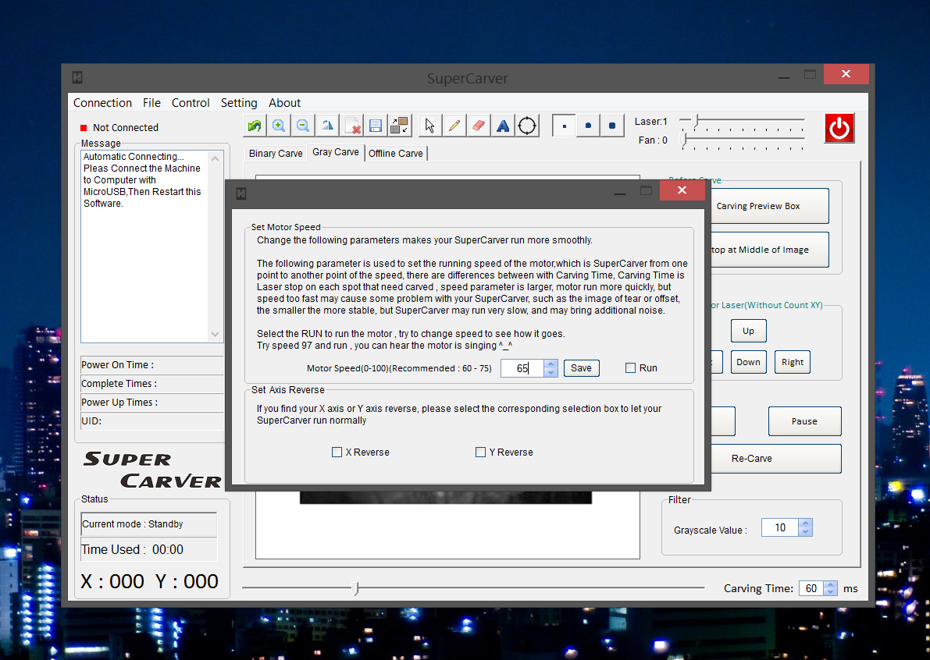Click the bottom carving time slider handle
The image size is (930, 660).
[356, 587]
